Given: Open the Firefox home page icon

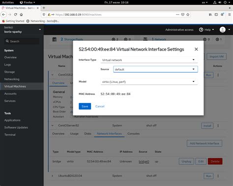Looking at the screenshot, I should [21, 15].
